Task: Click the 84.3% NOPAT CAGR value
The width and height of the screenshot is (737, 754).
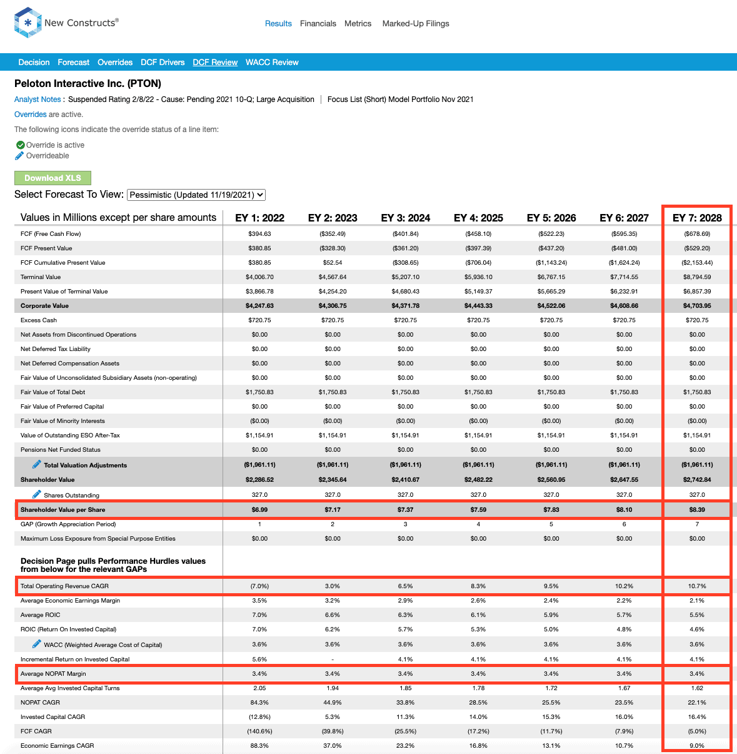Action: point(259,703)
